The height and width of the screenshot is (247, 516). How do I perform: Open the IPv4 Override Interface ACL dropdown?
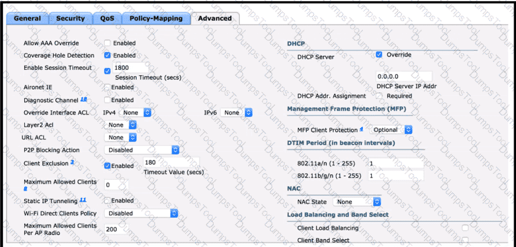pyautogui.click(x=135, y=112)
